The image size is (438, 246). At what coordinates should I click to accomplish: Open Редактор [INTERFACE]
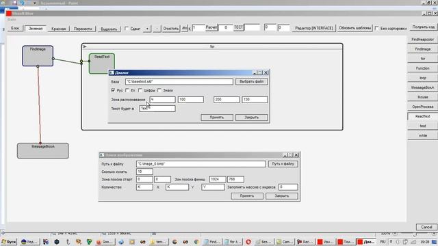314,28
